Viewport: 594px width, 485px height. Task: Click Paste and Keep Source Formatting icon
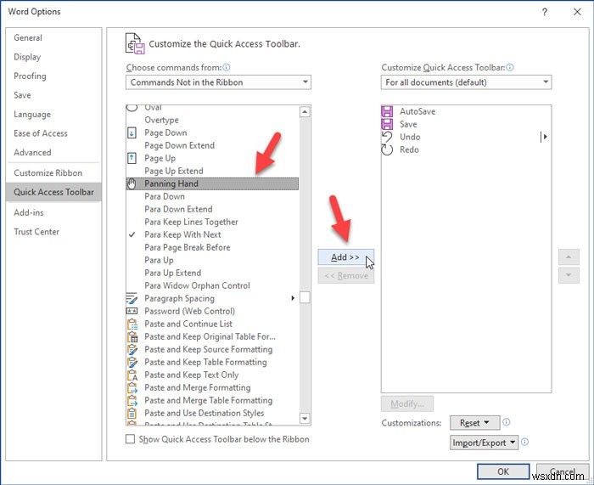pos(132,349)
